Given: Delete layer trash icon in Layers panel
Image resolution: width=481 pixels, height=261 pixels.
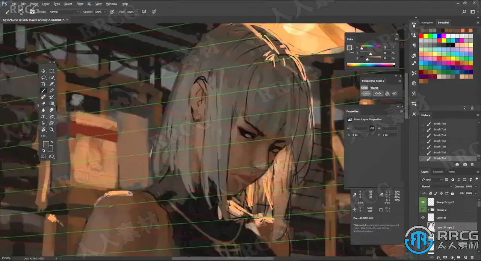Looking at the screenshot, I should click(x=472, y=257).
